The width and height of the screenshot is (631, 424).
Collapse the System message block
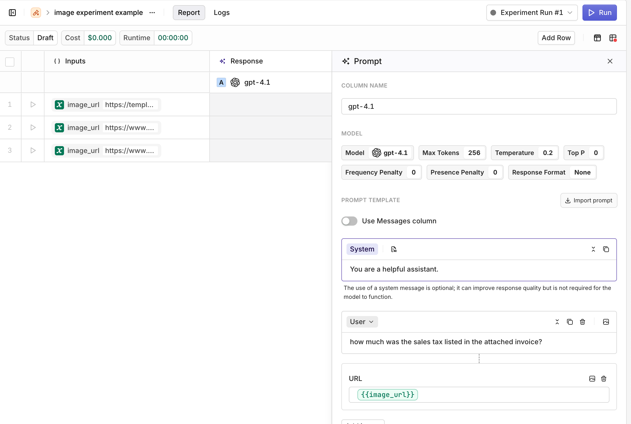click(x=593, y=249)
